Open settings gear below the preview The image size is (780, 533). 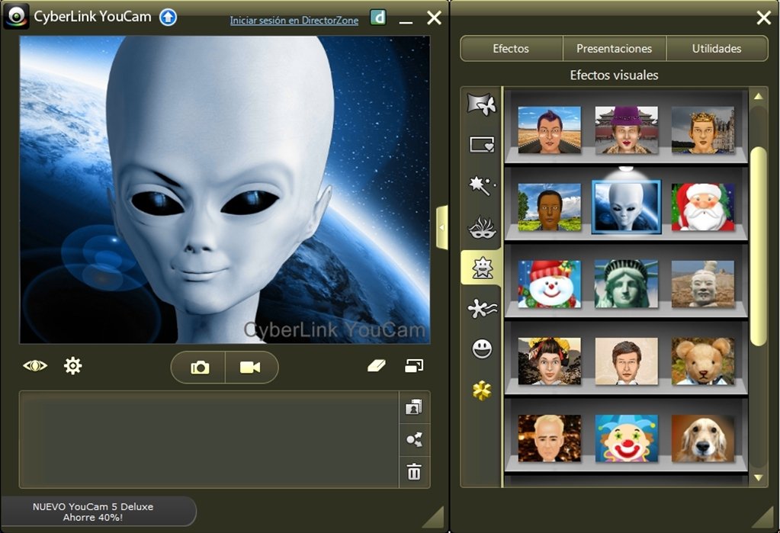tap(72, 366)
